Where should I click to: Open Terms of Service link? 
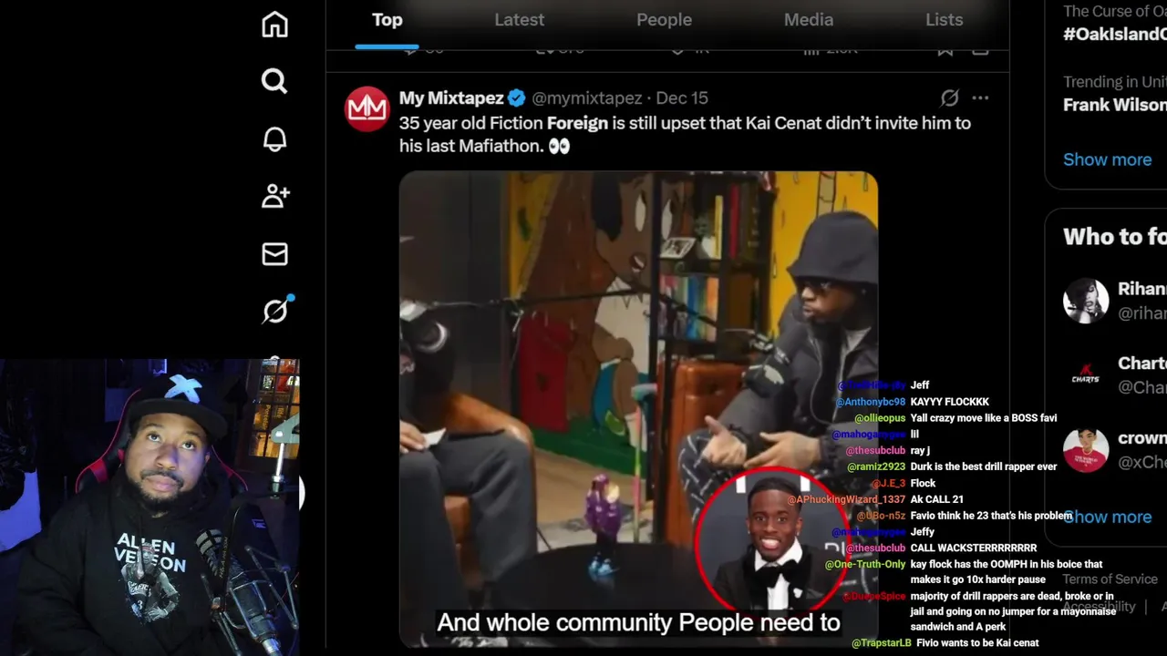(x=1110, y=579)
